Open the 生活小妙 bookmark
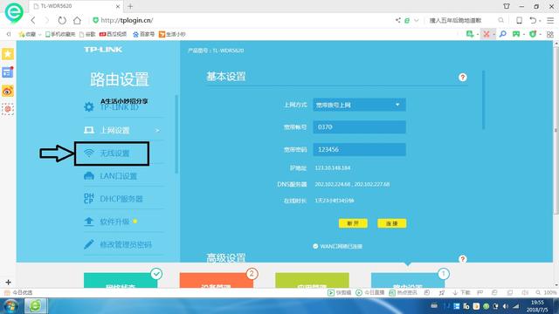This screenshot has width=559, height=314. click(172, 34)
